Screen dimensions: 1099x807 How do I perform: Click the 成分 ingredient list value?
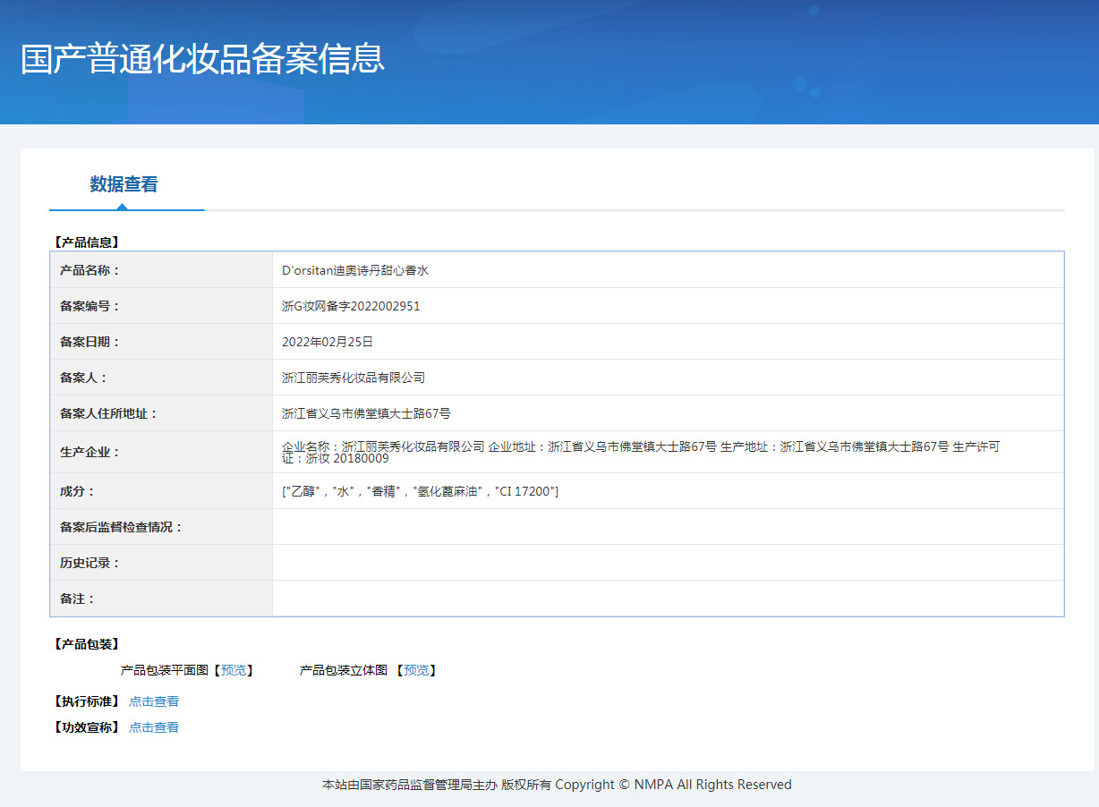pos(420,491)
